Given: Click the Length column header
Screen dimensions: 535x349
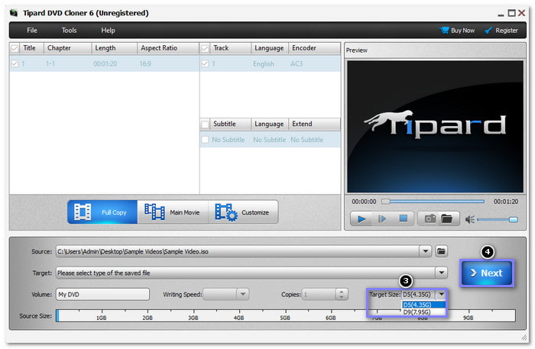Looking at the screenshot, I should [115, 48].
